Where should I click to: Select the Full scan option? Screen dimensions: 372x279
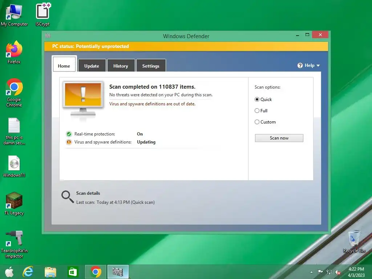(x=257, y=110)
